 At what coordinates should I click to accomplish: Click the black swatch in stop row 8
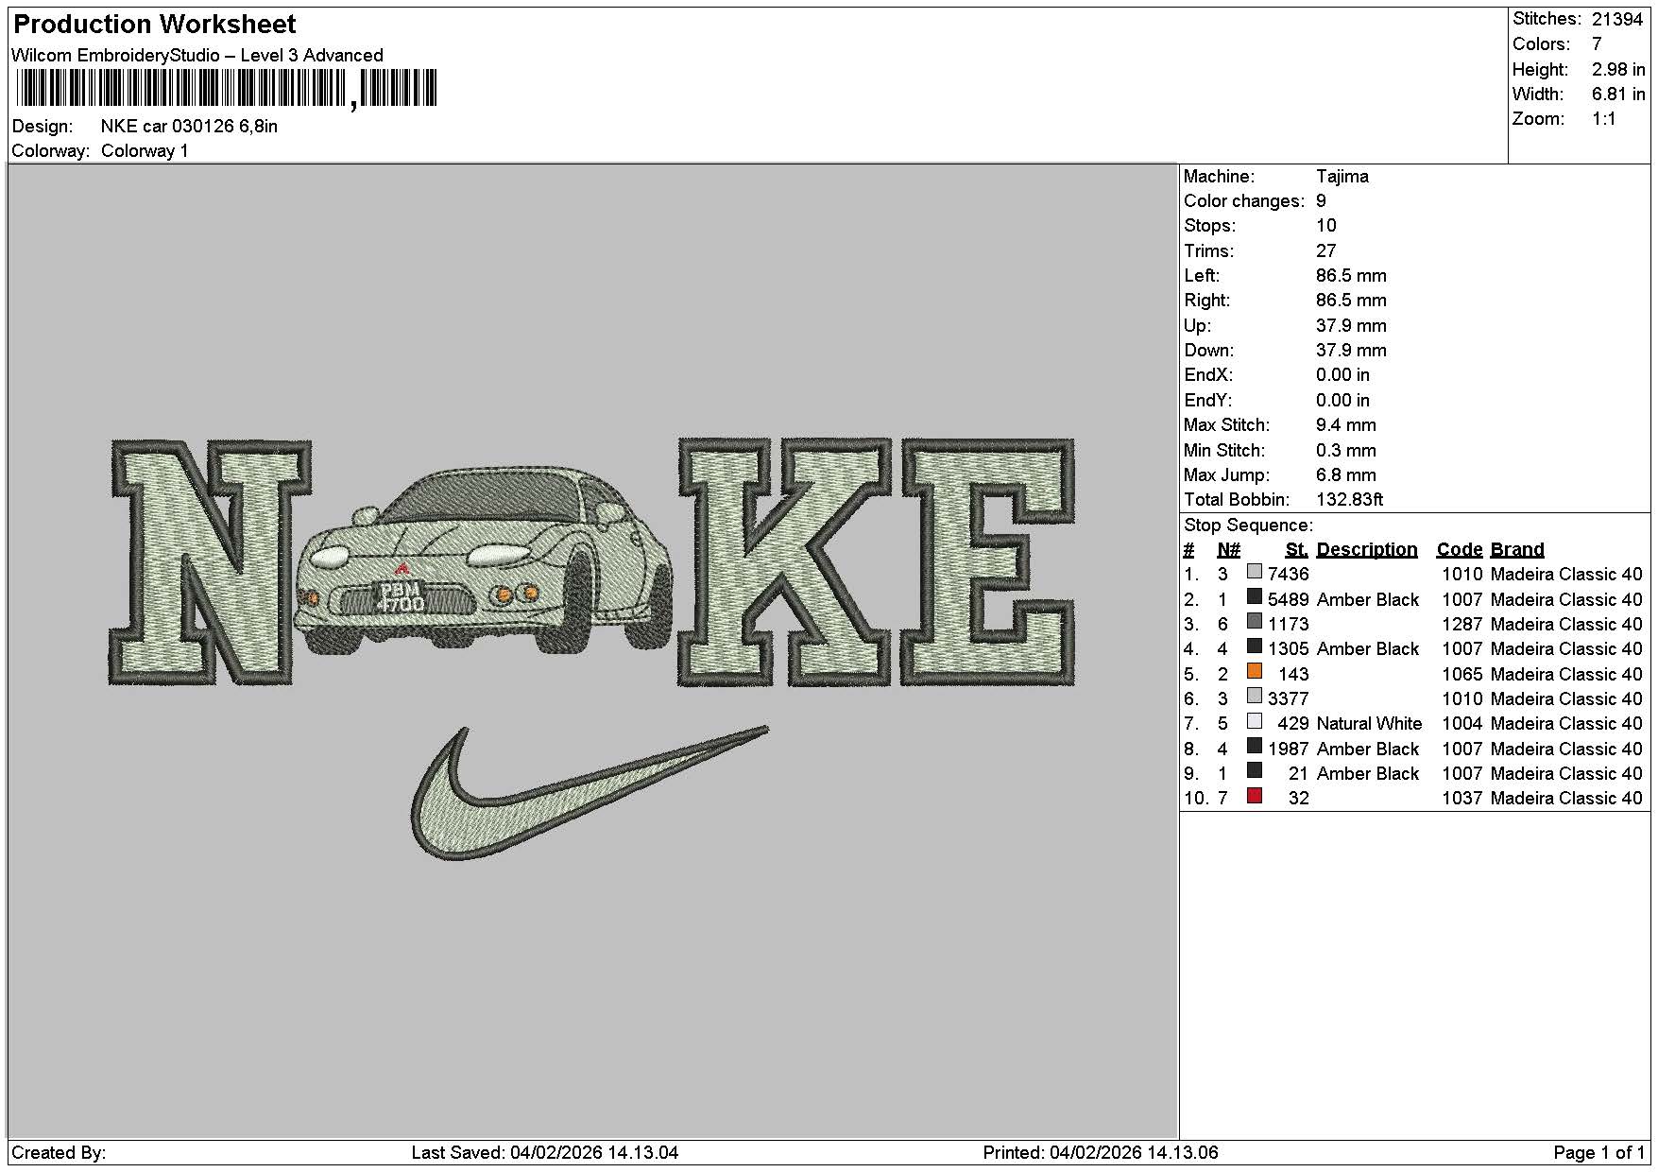coord(1255,746)
